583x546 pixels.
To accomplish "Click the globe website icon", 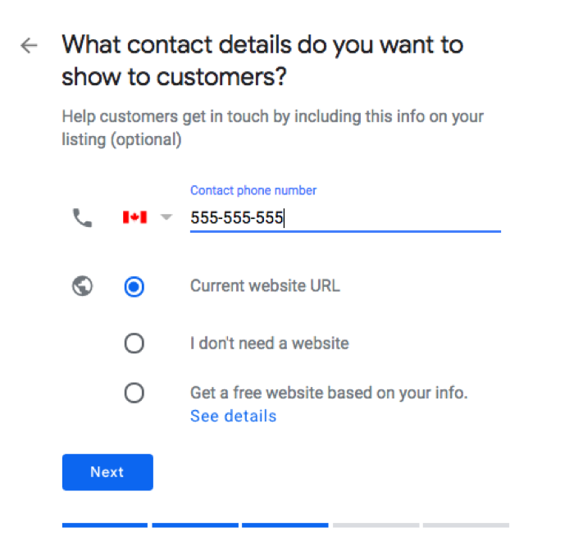I will (x=82, y=286).
